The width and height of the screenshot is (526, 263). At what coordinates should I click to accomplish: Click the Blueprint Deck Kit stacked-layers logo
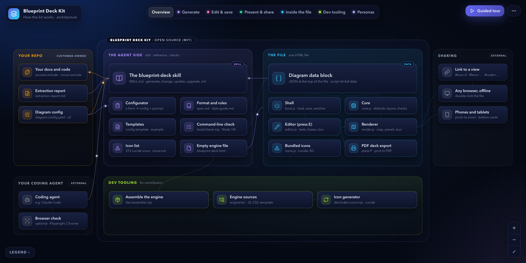click(14, 14)
